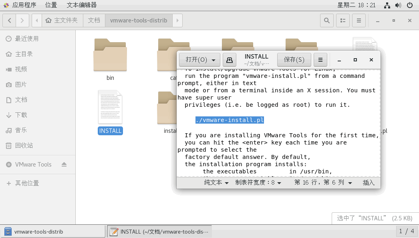The image size is (419, 238).
Task: Open the 文本编辑器 app menu
Action: pyautogui.click(x=81, y=5)
